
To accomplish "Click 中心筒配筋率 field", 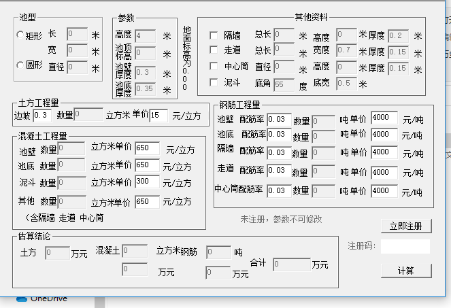I will tap(280, 191).
